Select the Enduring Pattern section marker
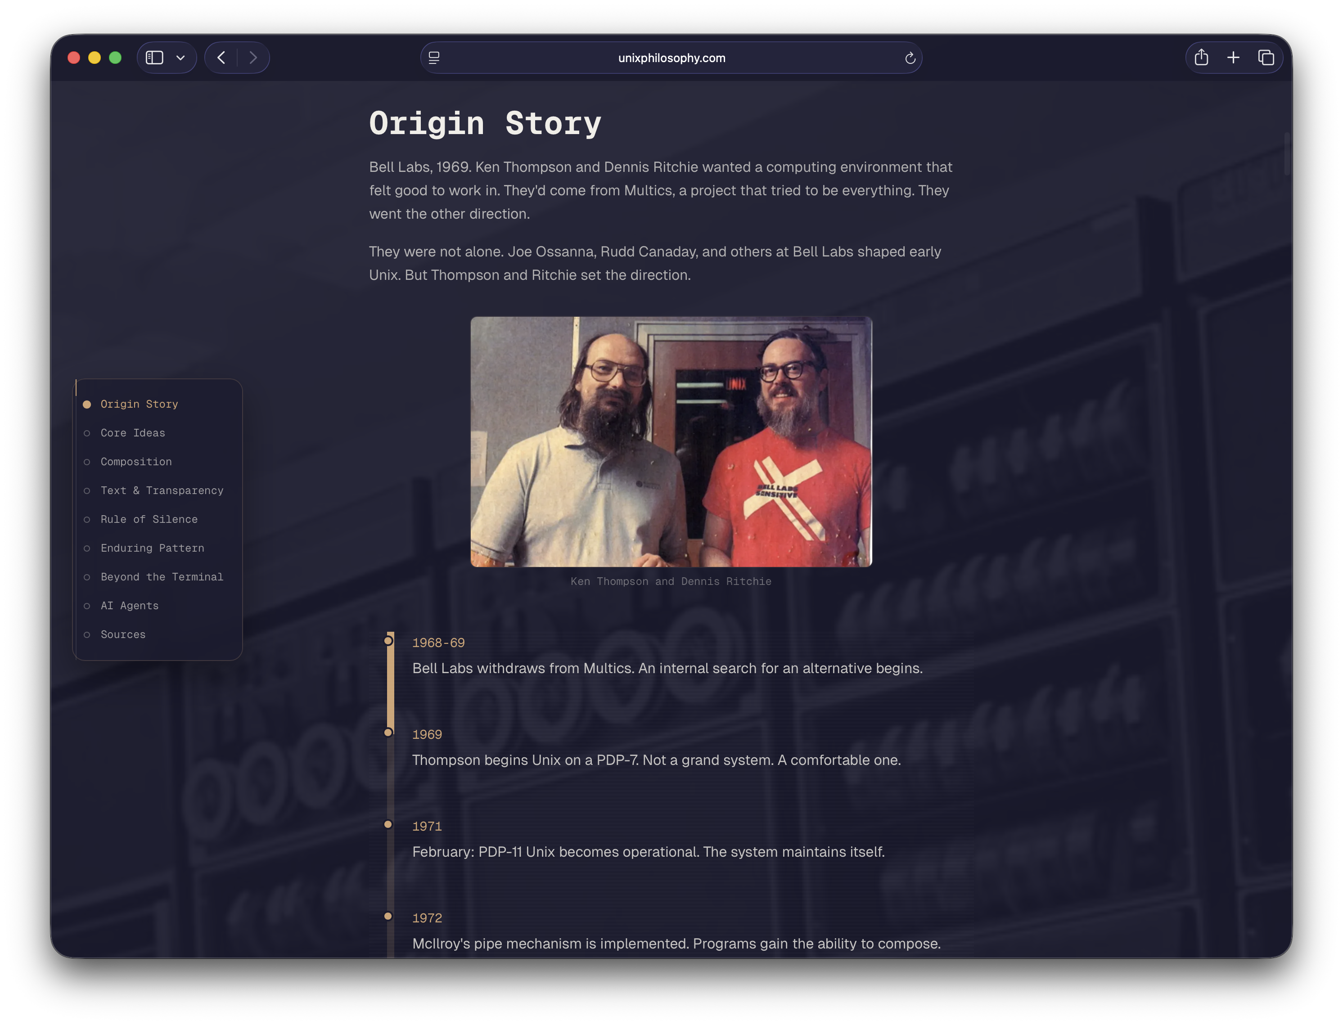Viewport: 1343px width, 1025px height. [x=152, y=548]
